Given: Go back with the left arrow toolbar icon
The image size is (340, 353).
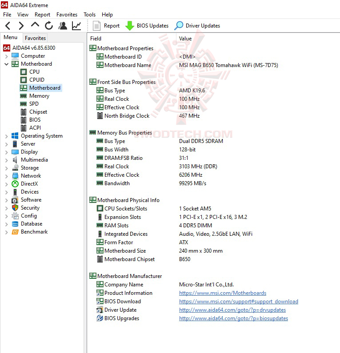Looking at the screenshot, I should tap(8, 26).
